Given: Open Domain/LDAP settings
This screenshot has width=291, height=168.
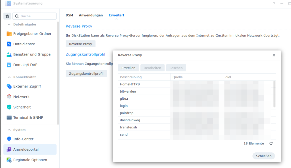Looking at the screenshot, I should click(25, 65).
